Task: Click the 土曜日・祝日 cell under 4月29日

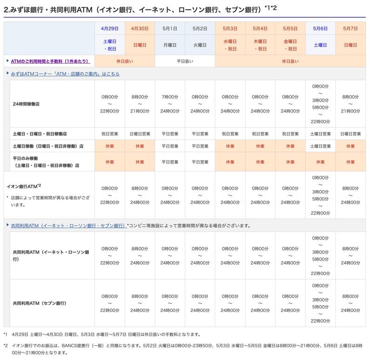Action: (x=110, y=45)
